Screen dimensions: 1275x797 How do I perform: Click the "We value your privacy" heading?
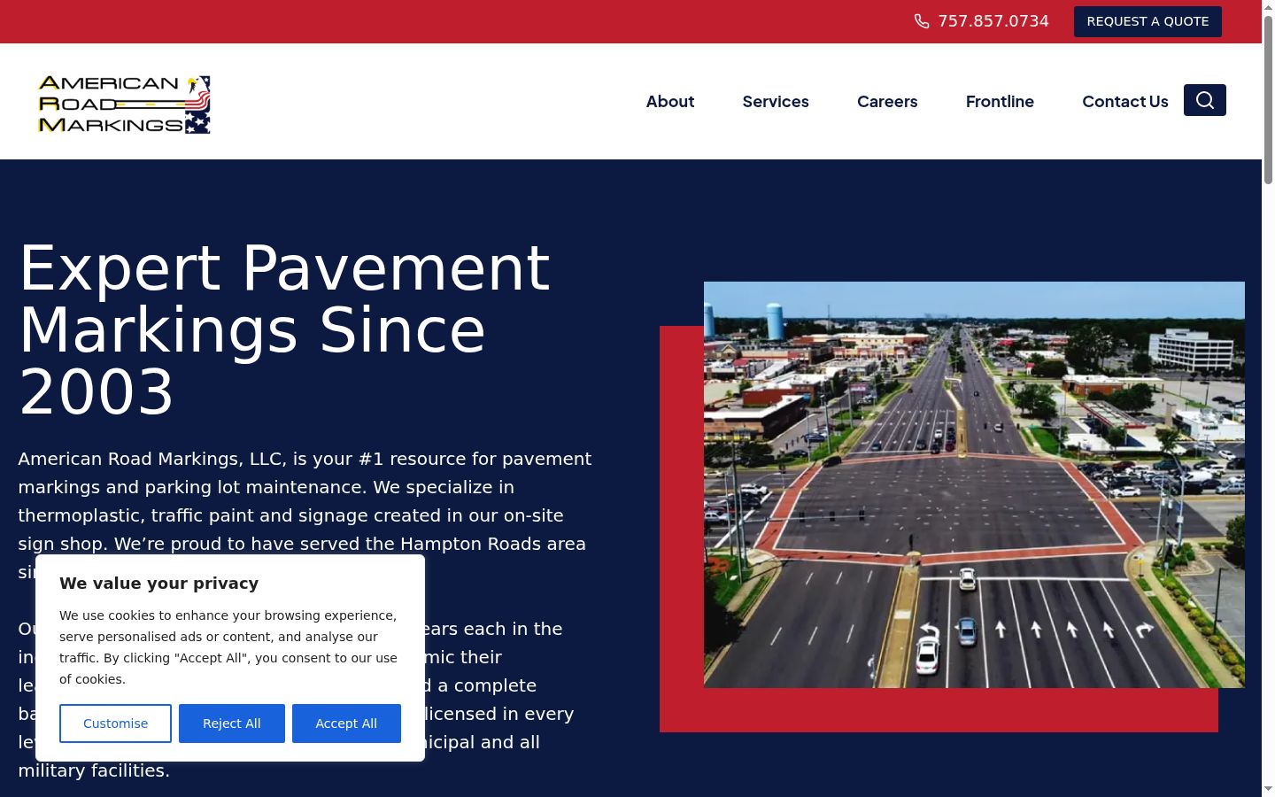(159, 583)
